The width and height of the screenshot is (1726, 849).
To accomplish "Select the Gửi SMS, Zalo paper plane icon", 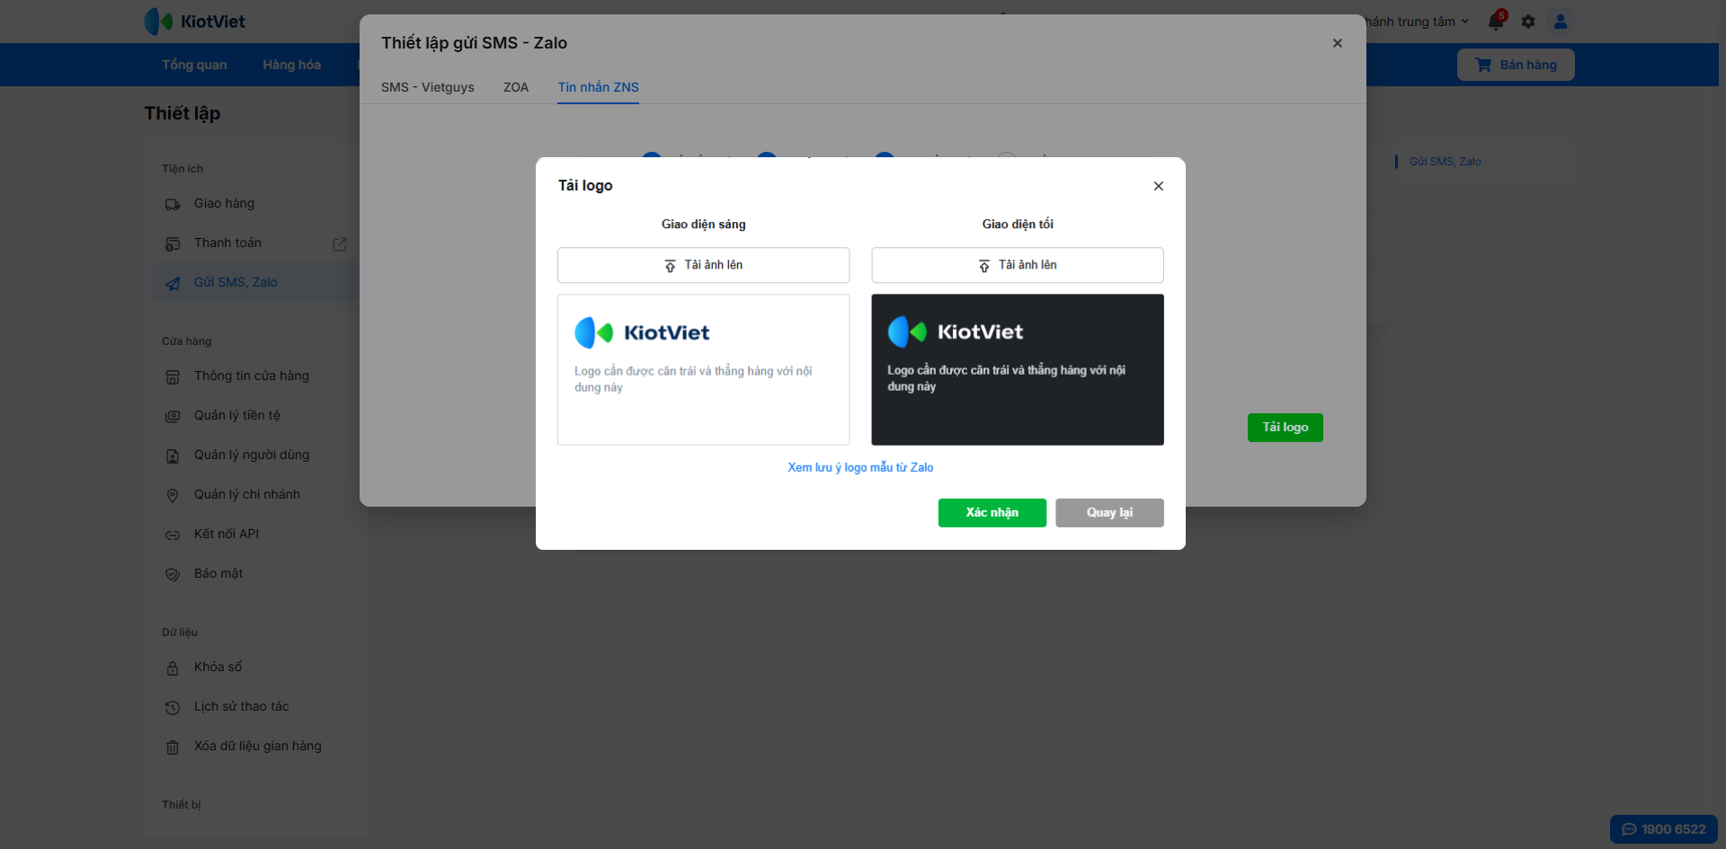I will pyautogui.click(x=173, y=284).
